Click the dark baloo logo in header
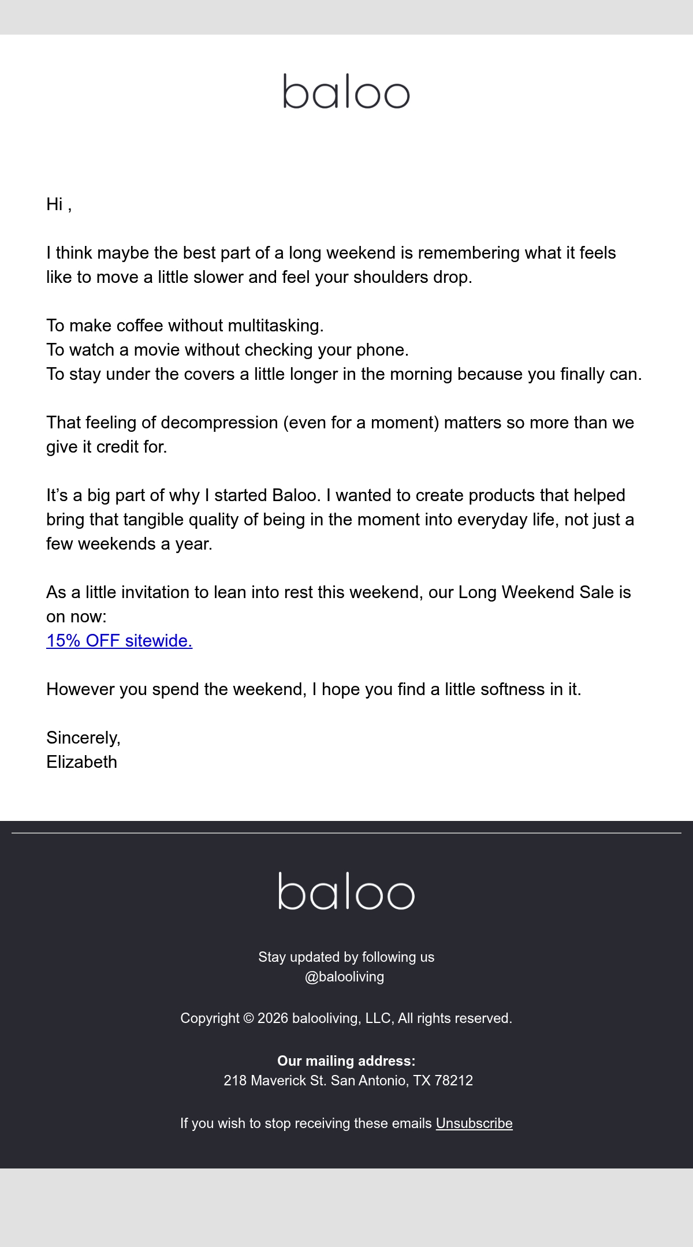Screen dimensions: 693x1247 [346, 91]
